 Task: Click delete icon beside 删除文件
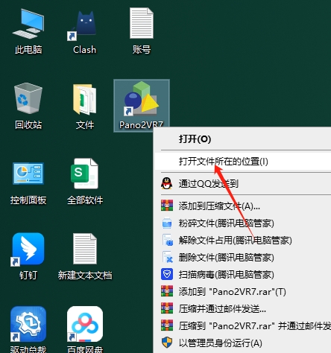[x=168, y=257]
